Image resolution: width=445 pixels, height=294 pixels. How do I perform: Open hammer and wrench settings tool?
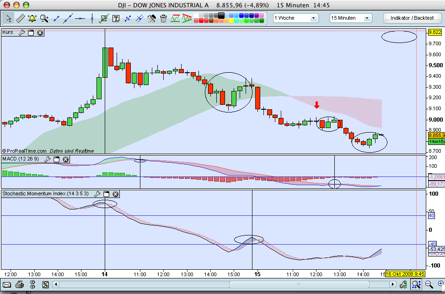151,19
